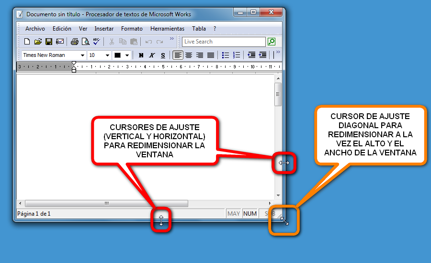This screenshot has width=431, height=263.
Task: Start search with Live Search magnifier button
Action: click(272, 42)
